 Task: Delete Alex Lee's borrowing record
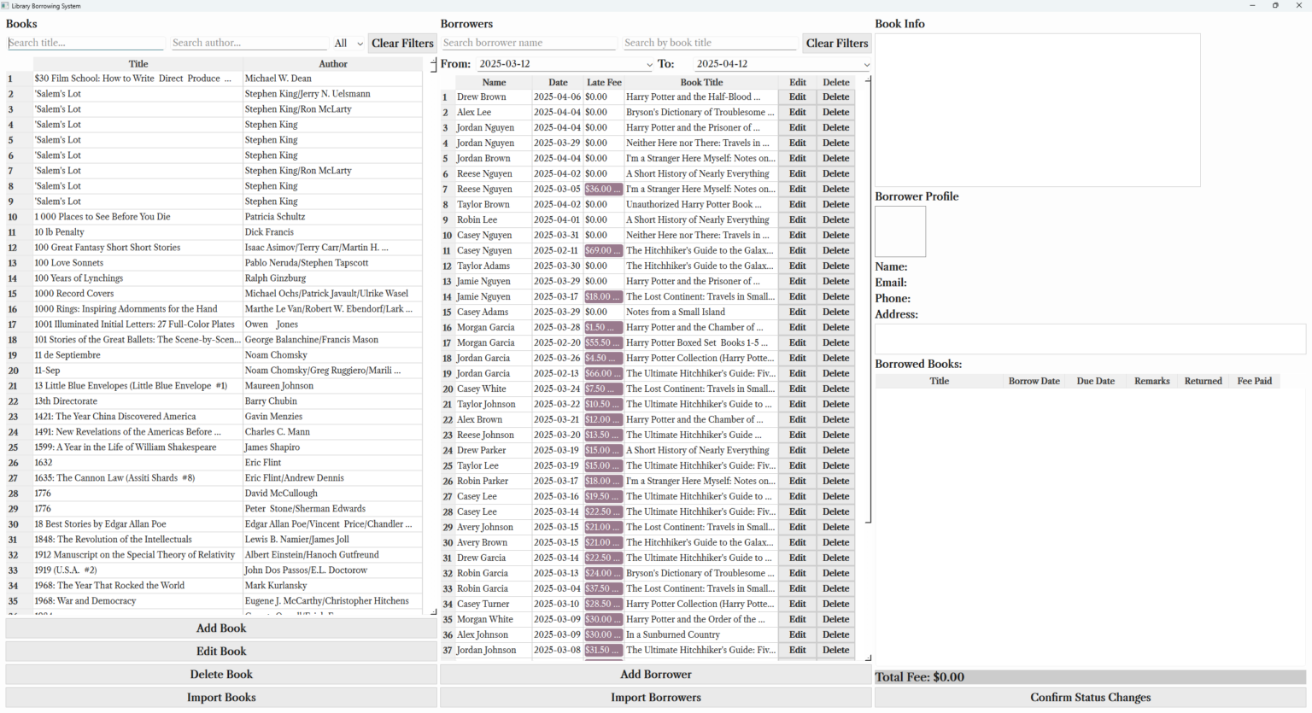pos(835,113)
